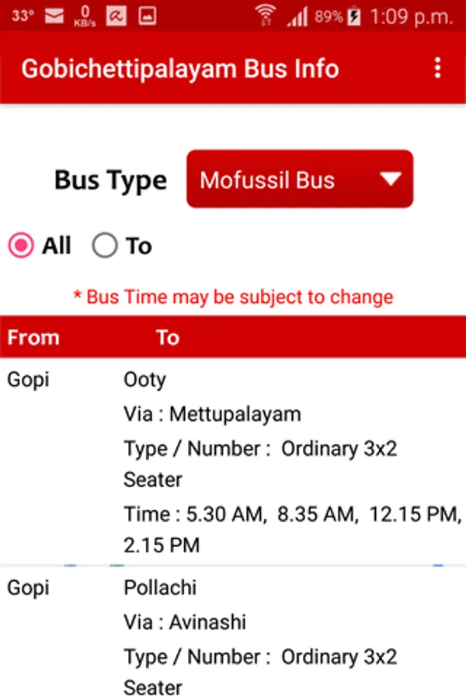Tap the battery status icon

pyautogui.click(x=355, y=16)
